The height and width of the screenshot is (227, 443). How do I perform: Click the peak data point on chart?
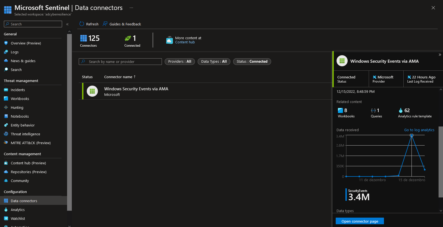point(412,135)
